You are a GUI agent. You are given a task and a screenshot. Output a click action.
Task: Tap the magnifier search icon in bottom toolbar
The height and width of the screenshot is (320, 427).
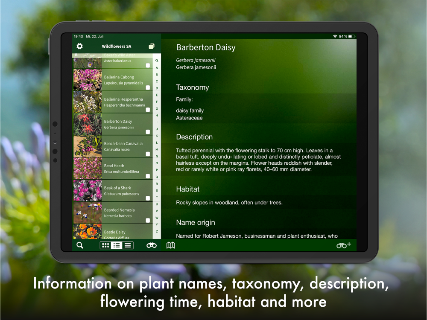point(80,245)
